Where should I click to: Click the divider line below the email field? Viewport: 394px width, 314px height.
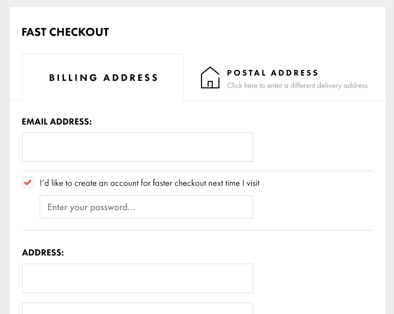pyautogui.click(x=198, y=171)
